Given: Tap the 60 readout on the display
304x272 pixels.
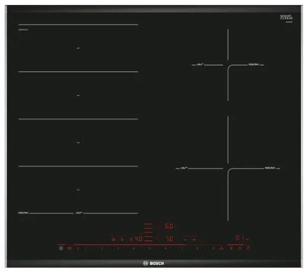Looking at the screenshot, I should click(x=169, y=226).
